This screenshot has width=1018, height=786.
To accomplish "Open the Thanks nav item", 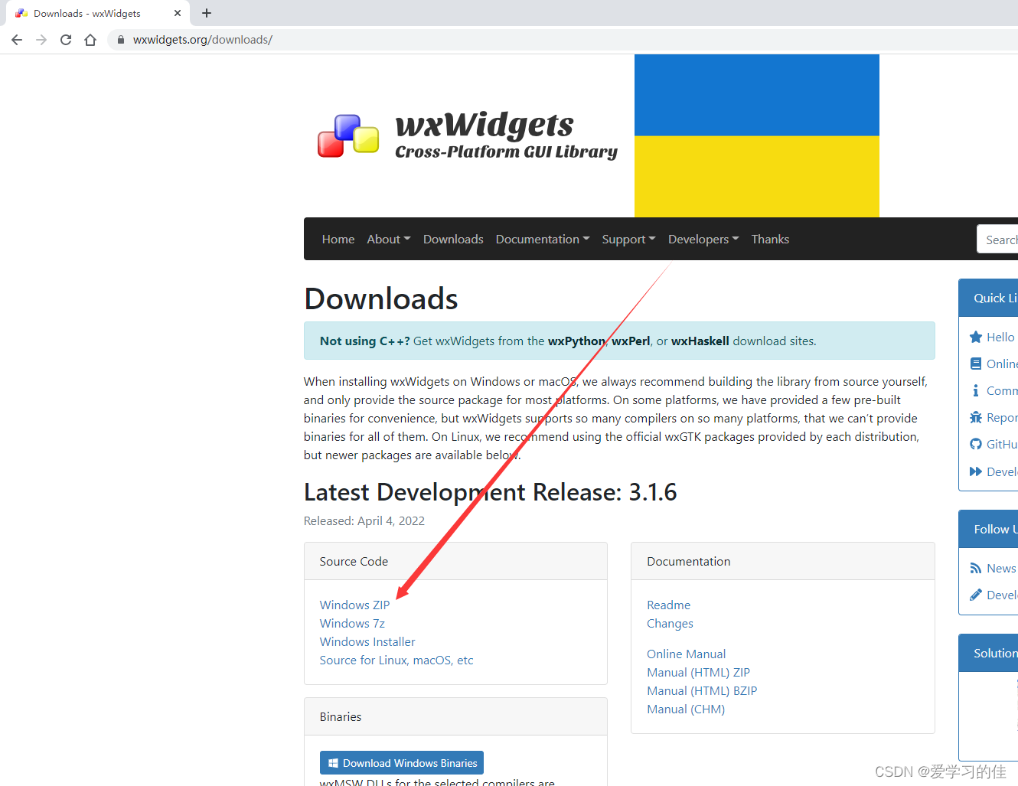I will point(770,239).
